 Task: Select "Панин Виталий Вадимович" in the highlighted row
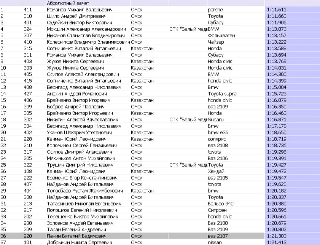pyautogui.click(x=76, y=236)
